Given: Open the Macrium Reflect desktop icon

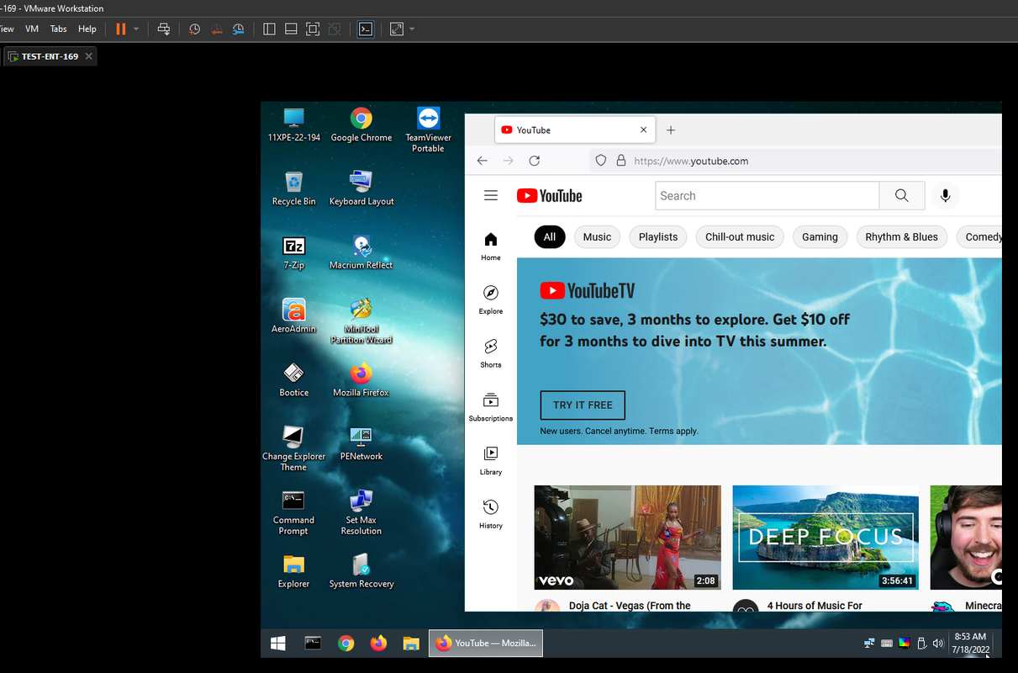Looking at the screenshot, I should coord(361,252).
